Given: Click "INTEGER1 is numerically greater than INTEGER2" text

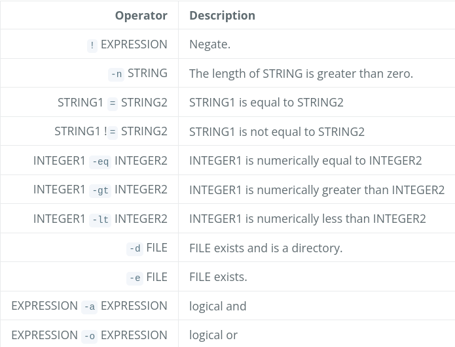Looking at the screenshot, I should click(x=317, y=190).
